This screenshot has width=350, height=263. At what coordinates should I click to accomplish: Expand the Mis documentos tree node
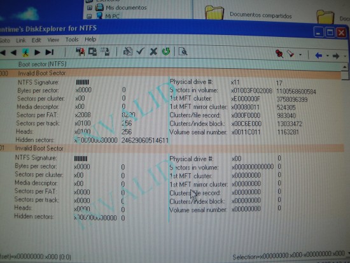click(90, 8)
